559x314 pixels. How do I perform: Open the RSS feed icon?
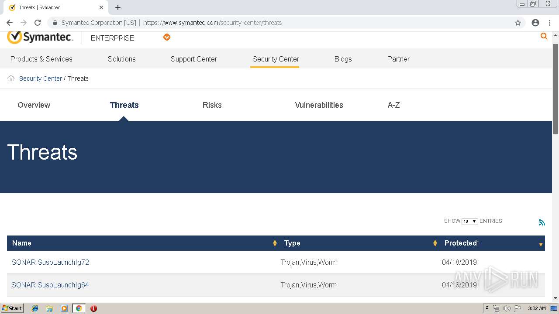tap(542, 222)
